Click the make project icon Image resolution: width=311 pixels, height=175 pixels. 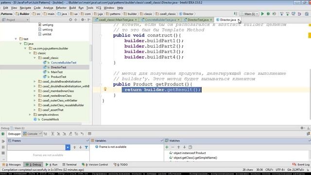tap(235, 14)
